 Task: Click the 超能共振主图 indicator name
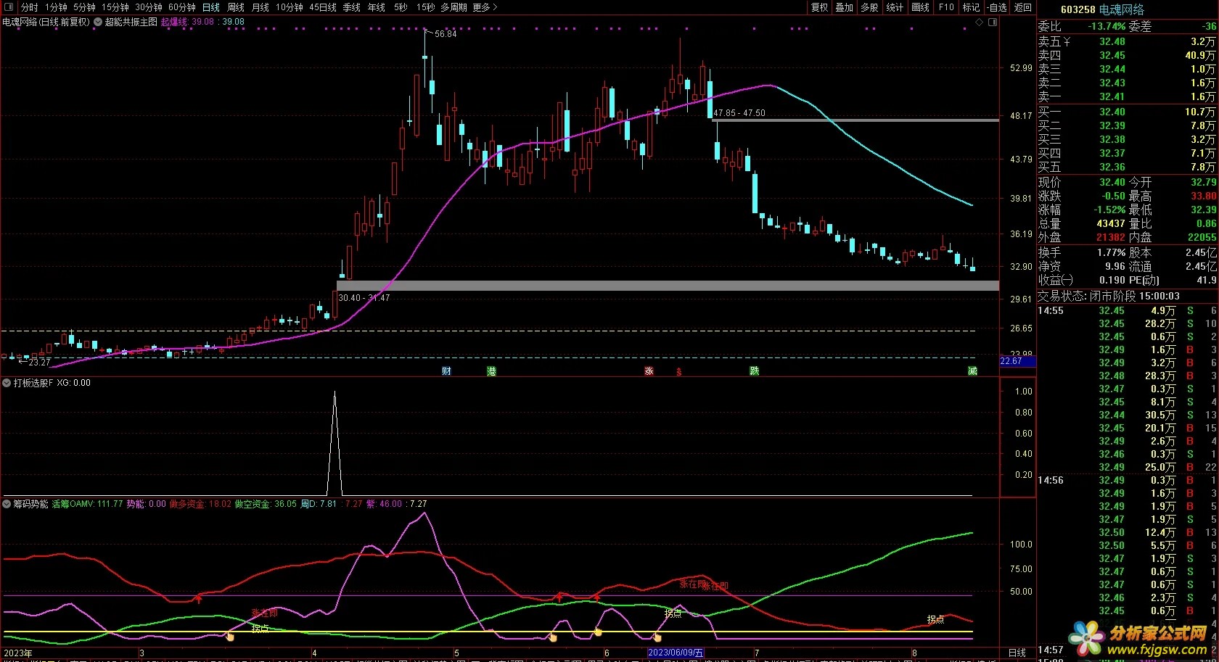click(131, 22)
